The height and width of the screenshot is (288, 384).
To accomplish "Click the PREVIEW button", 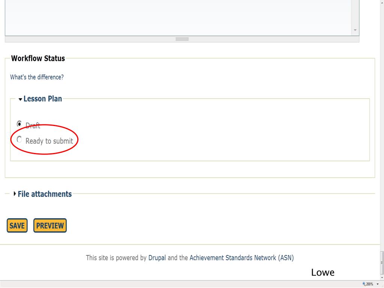I will coord(50,225).
